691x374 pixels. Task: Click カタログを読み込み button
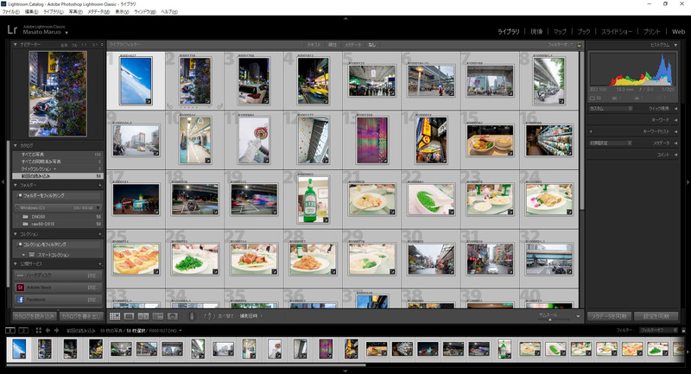click(34, 316)
